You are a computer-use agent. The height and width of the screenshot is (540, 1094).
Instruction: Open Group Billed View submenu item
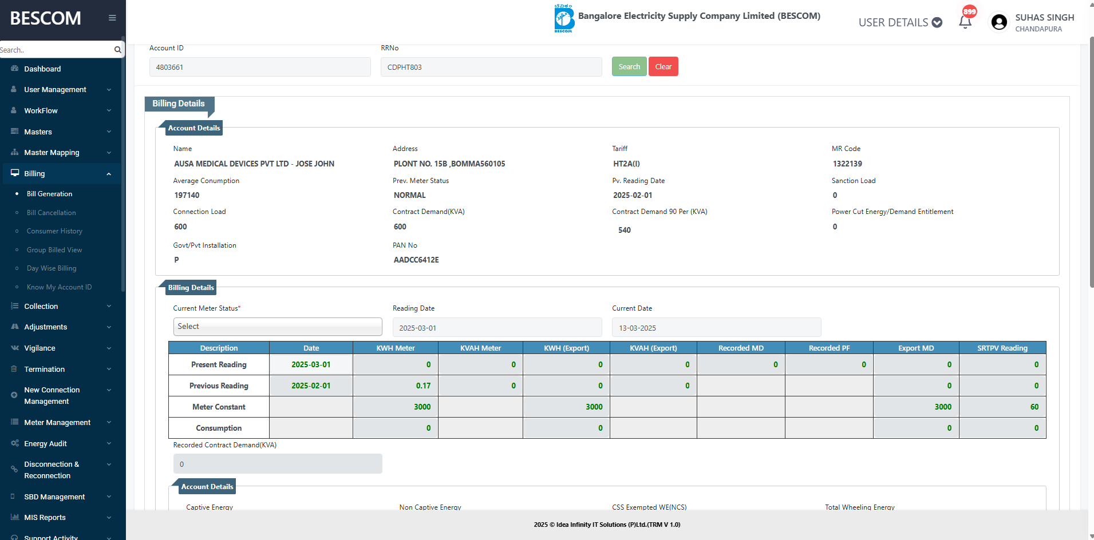pos(54,250)
